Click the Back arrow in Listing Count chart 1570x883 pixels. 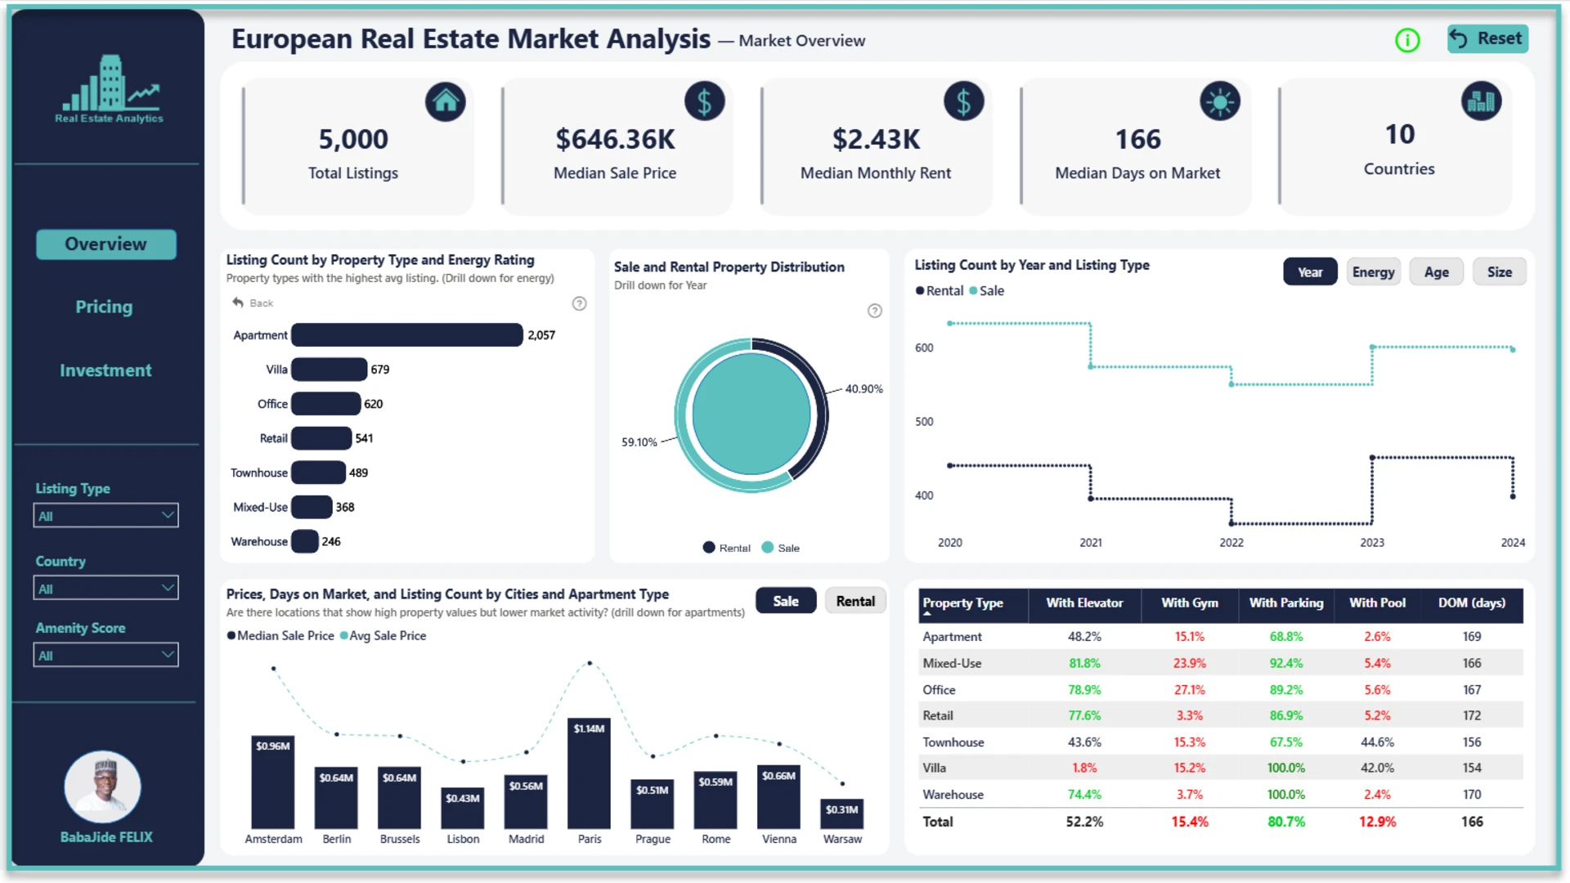(x=238, y=303)
